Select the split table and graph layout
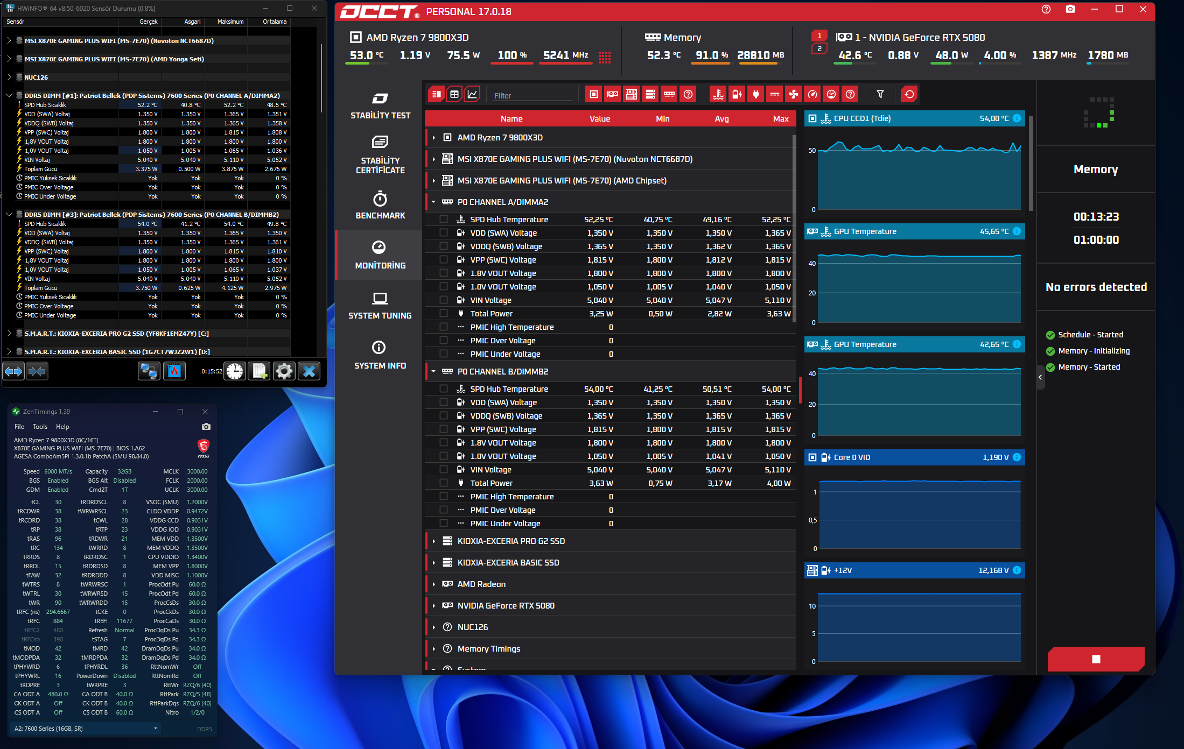 tap(436, 95)
